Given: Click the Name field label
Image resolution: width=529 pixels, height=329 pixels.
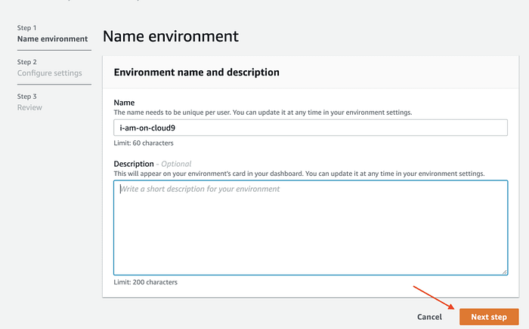Looking at the screenshot, I should tap(124, 102).
